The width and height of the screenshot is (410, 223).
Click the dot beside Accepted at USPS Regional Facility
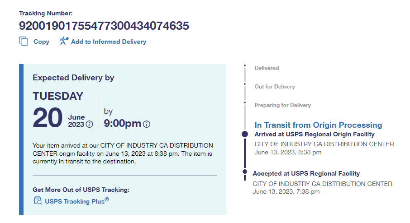coord(245,172)
